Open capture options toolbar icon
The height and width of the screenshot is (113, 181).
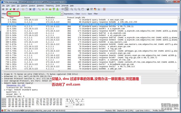(x=7, y=9)
